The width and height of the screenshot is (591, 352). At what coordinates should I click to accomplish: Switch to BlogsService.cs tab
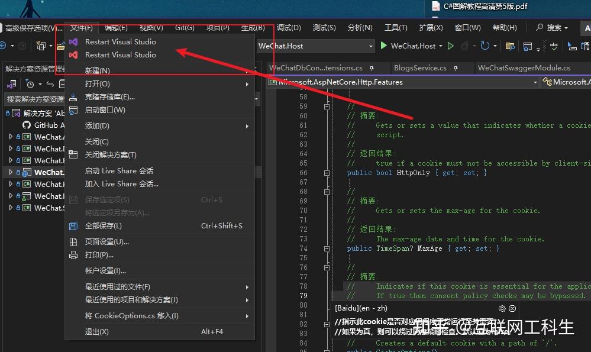420,68
